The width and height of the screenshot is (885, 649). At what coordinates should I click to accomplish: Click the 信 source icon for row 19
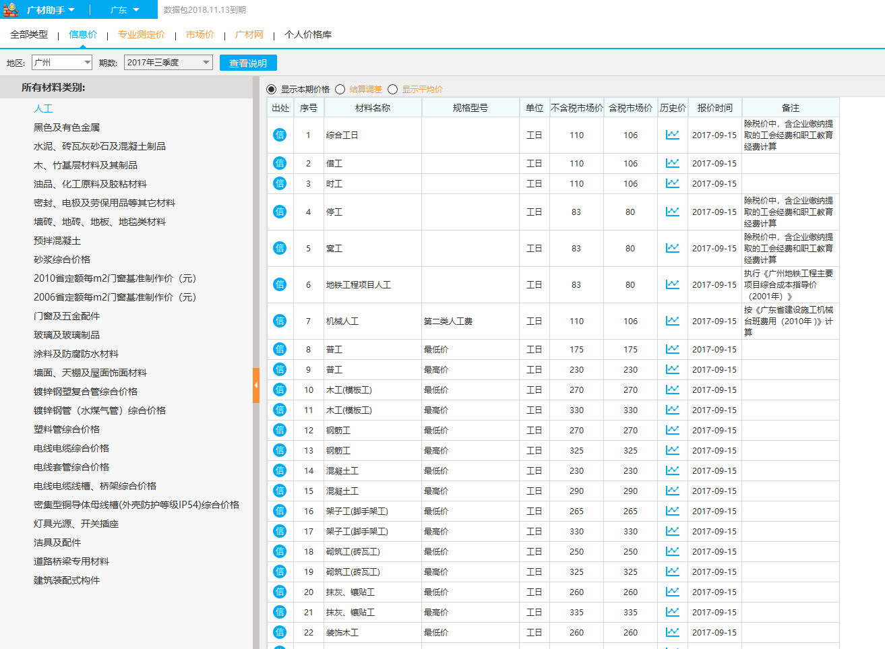click(280, 571)
